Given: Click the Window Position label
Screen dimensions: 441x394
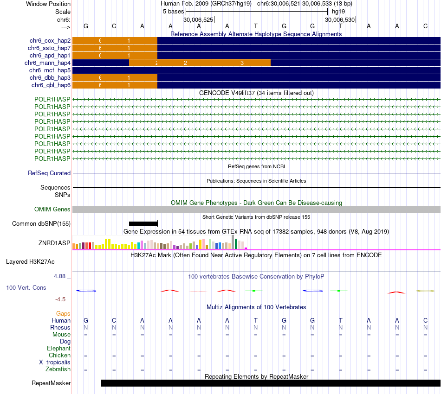Looking at the screenshot, I should pos(48,4).
